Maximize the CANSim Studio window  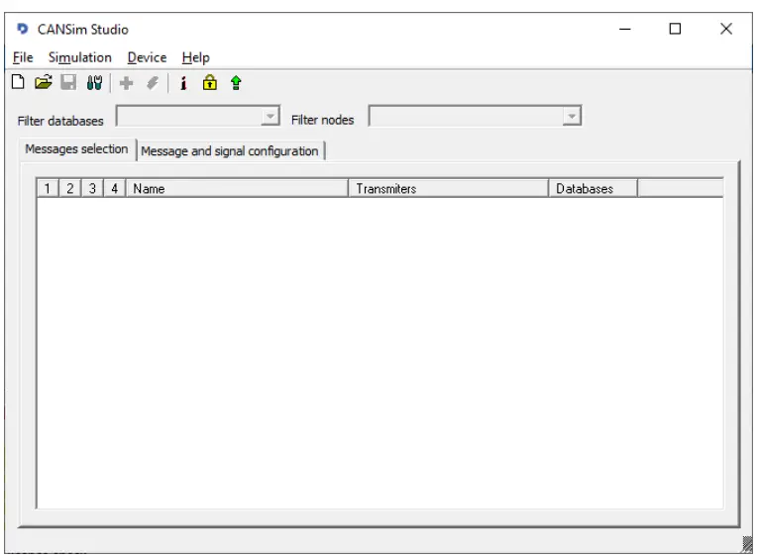point(675,29)
